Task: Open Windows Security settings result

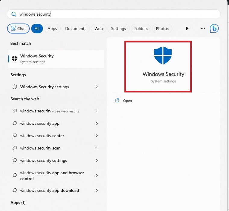Action: click(56, 87)
